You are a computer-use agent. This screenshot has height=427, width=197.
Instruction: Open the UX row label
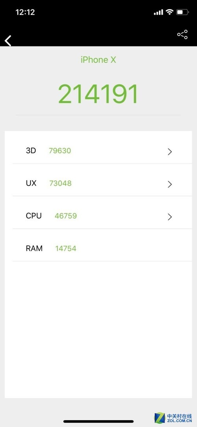[x=31, y=183]
